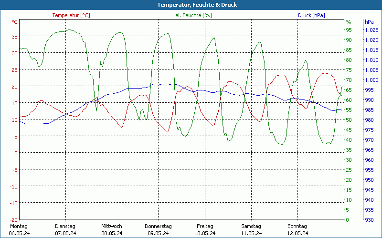Click the blue pressure axis value '935'
Viewport: 382px width, 238px height.
(369, 210)
